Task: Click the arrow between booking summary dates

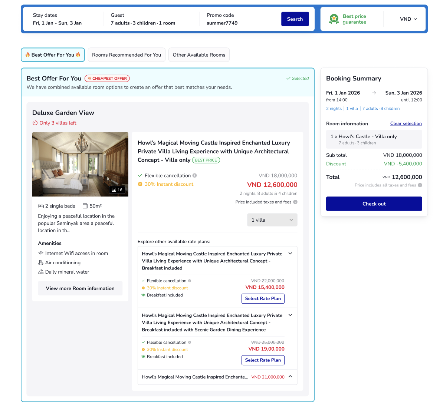Action: [374, 93]
